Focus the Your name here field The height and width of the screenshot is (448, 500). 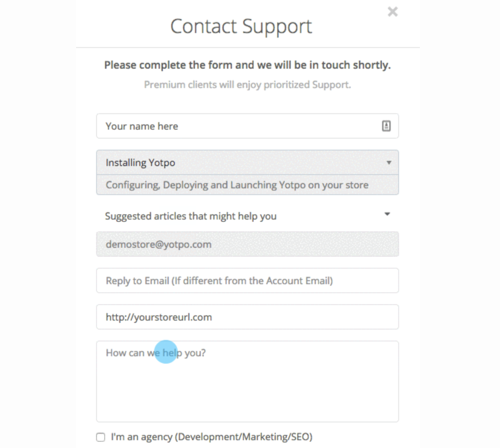click(x=238, y=126)
